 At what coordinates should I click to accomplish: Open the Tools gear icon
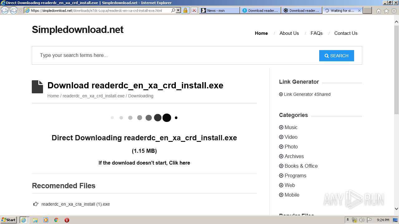click(x=394, y=11)
